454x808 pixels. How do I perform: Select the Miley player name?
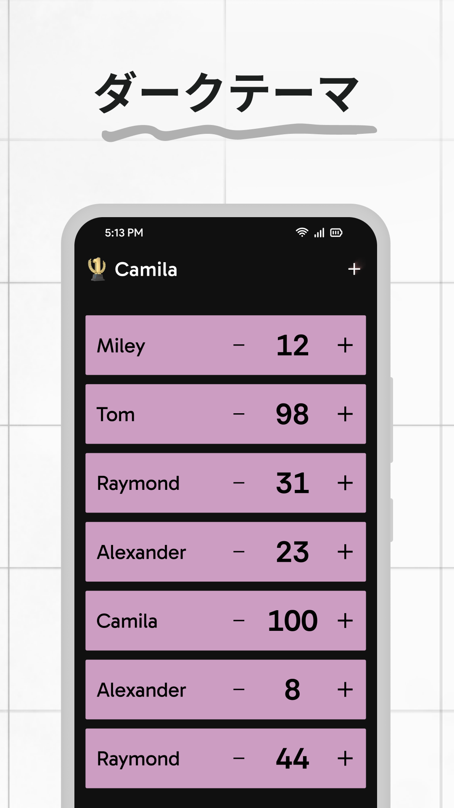[x=121, y=346]
